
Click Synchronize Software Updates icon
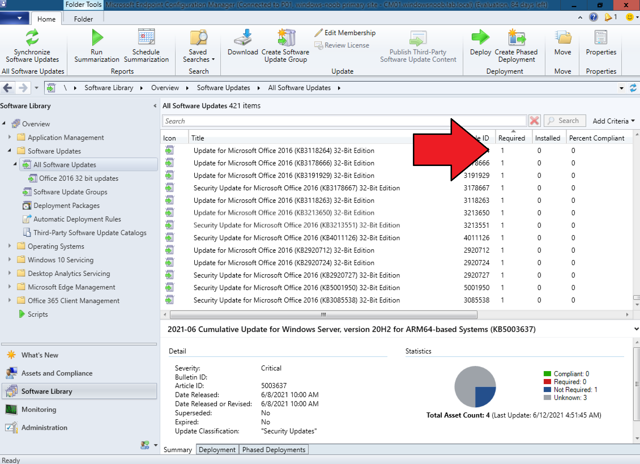pos(32,37)
